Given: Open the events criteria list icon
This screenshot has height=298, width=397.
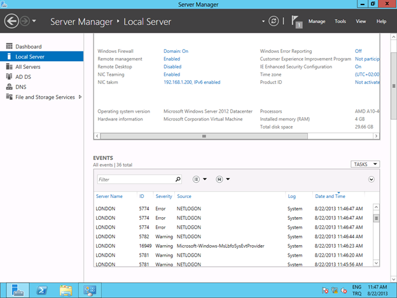Looking at the screenshot, I should pos(196,180).
